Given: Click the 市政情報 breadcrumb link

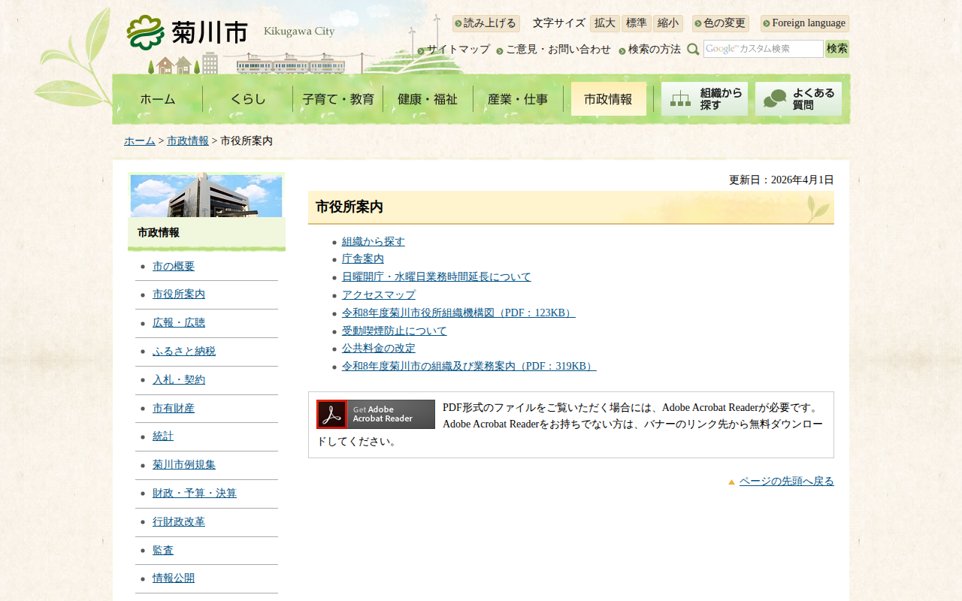Looking at the screenshot, I should (188, 141).
